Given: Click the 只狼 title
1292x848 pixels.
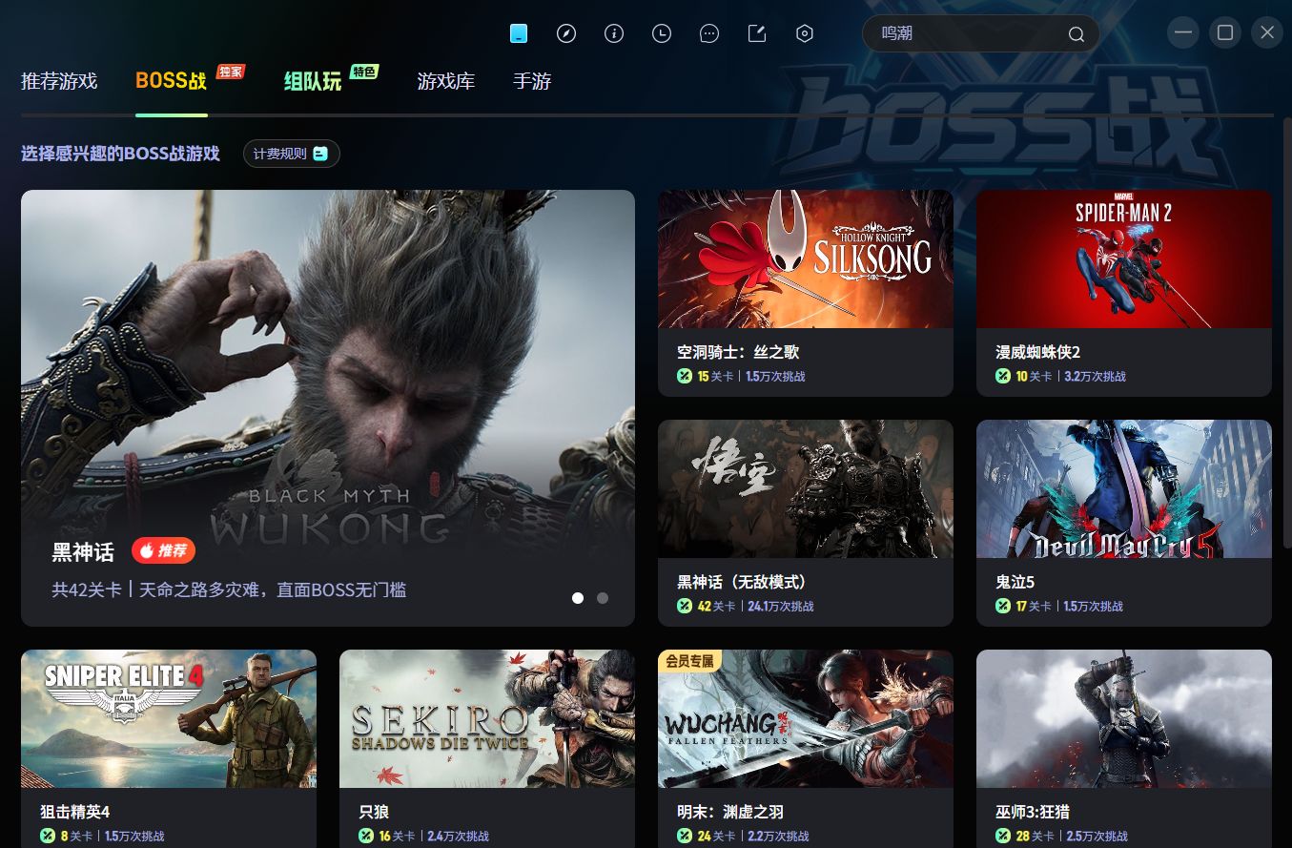Looking at the screenshot, I should [374, 812].
